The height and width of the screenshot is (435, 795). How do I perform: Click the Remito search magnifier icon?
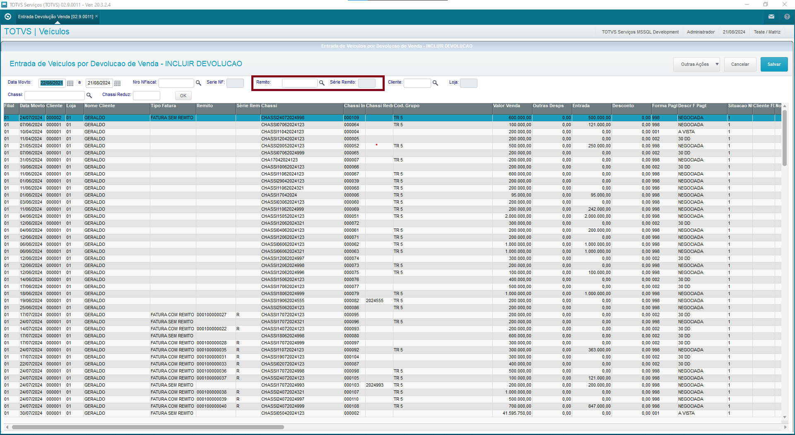322,83
